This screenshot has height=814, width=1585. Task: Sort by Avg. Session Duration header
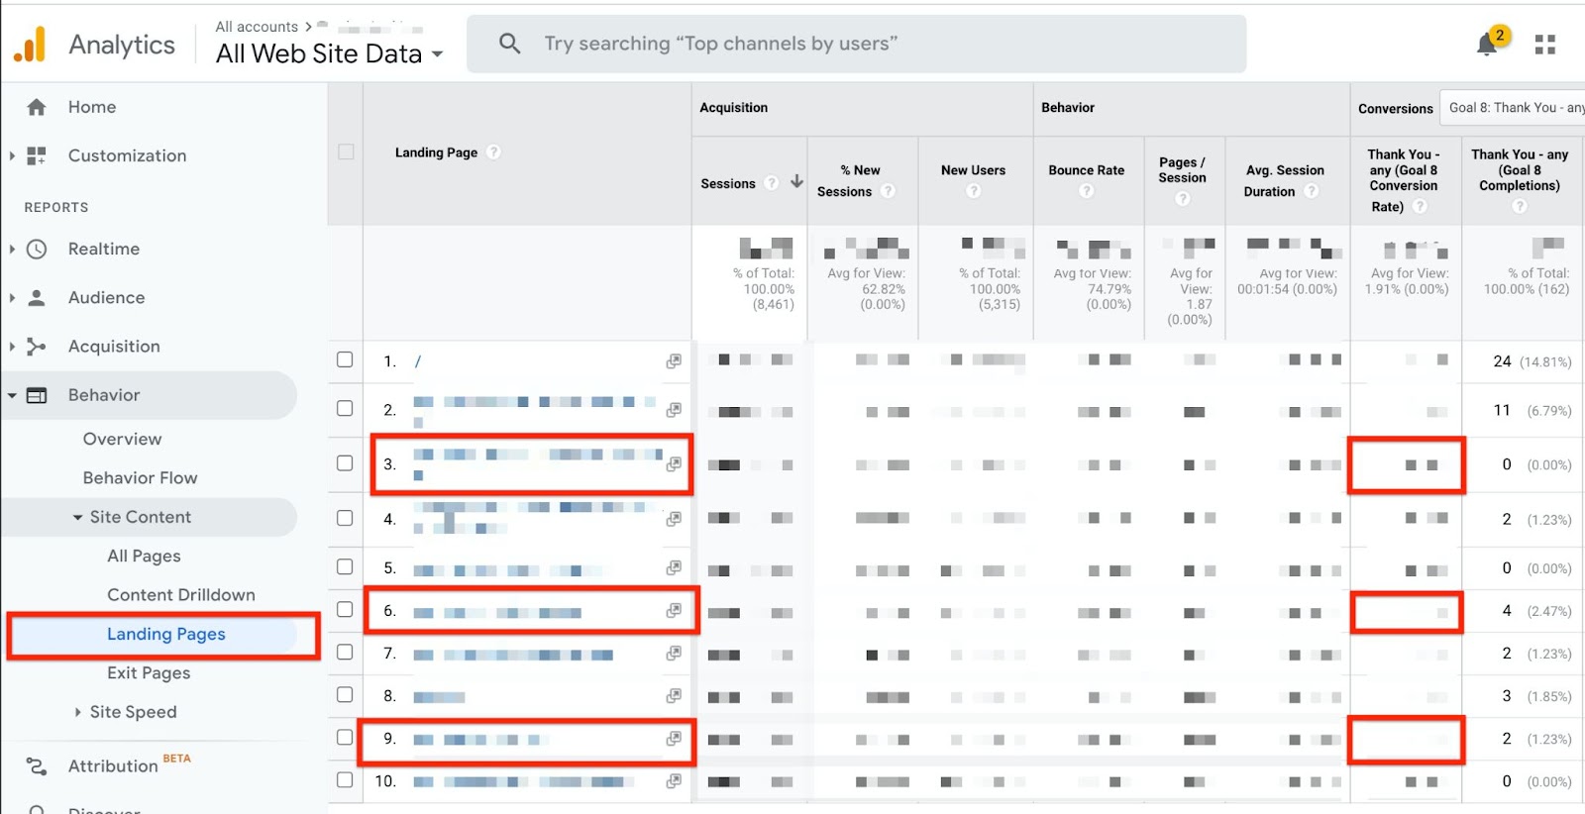[1285, 180]
